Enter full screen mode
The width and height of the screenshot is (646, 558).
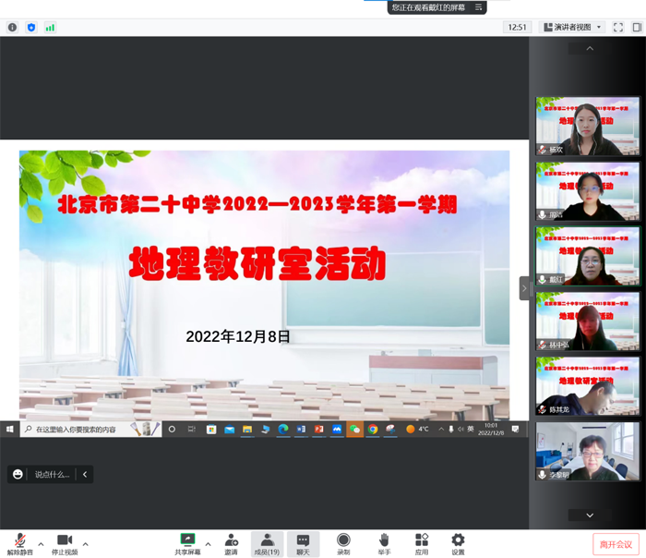tap(618, 27)
